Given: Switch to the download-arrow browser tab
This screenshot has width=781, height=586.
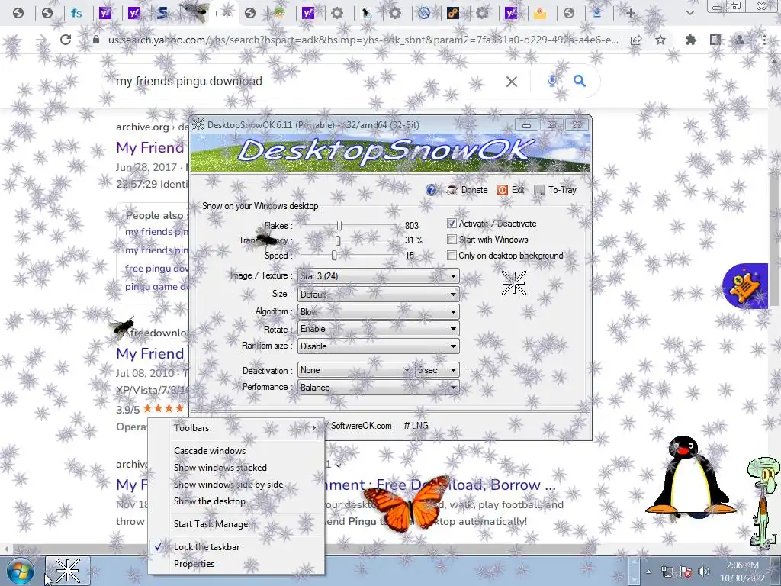Looking at the screenshot, I should point(596,13).
